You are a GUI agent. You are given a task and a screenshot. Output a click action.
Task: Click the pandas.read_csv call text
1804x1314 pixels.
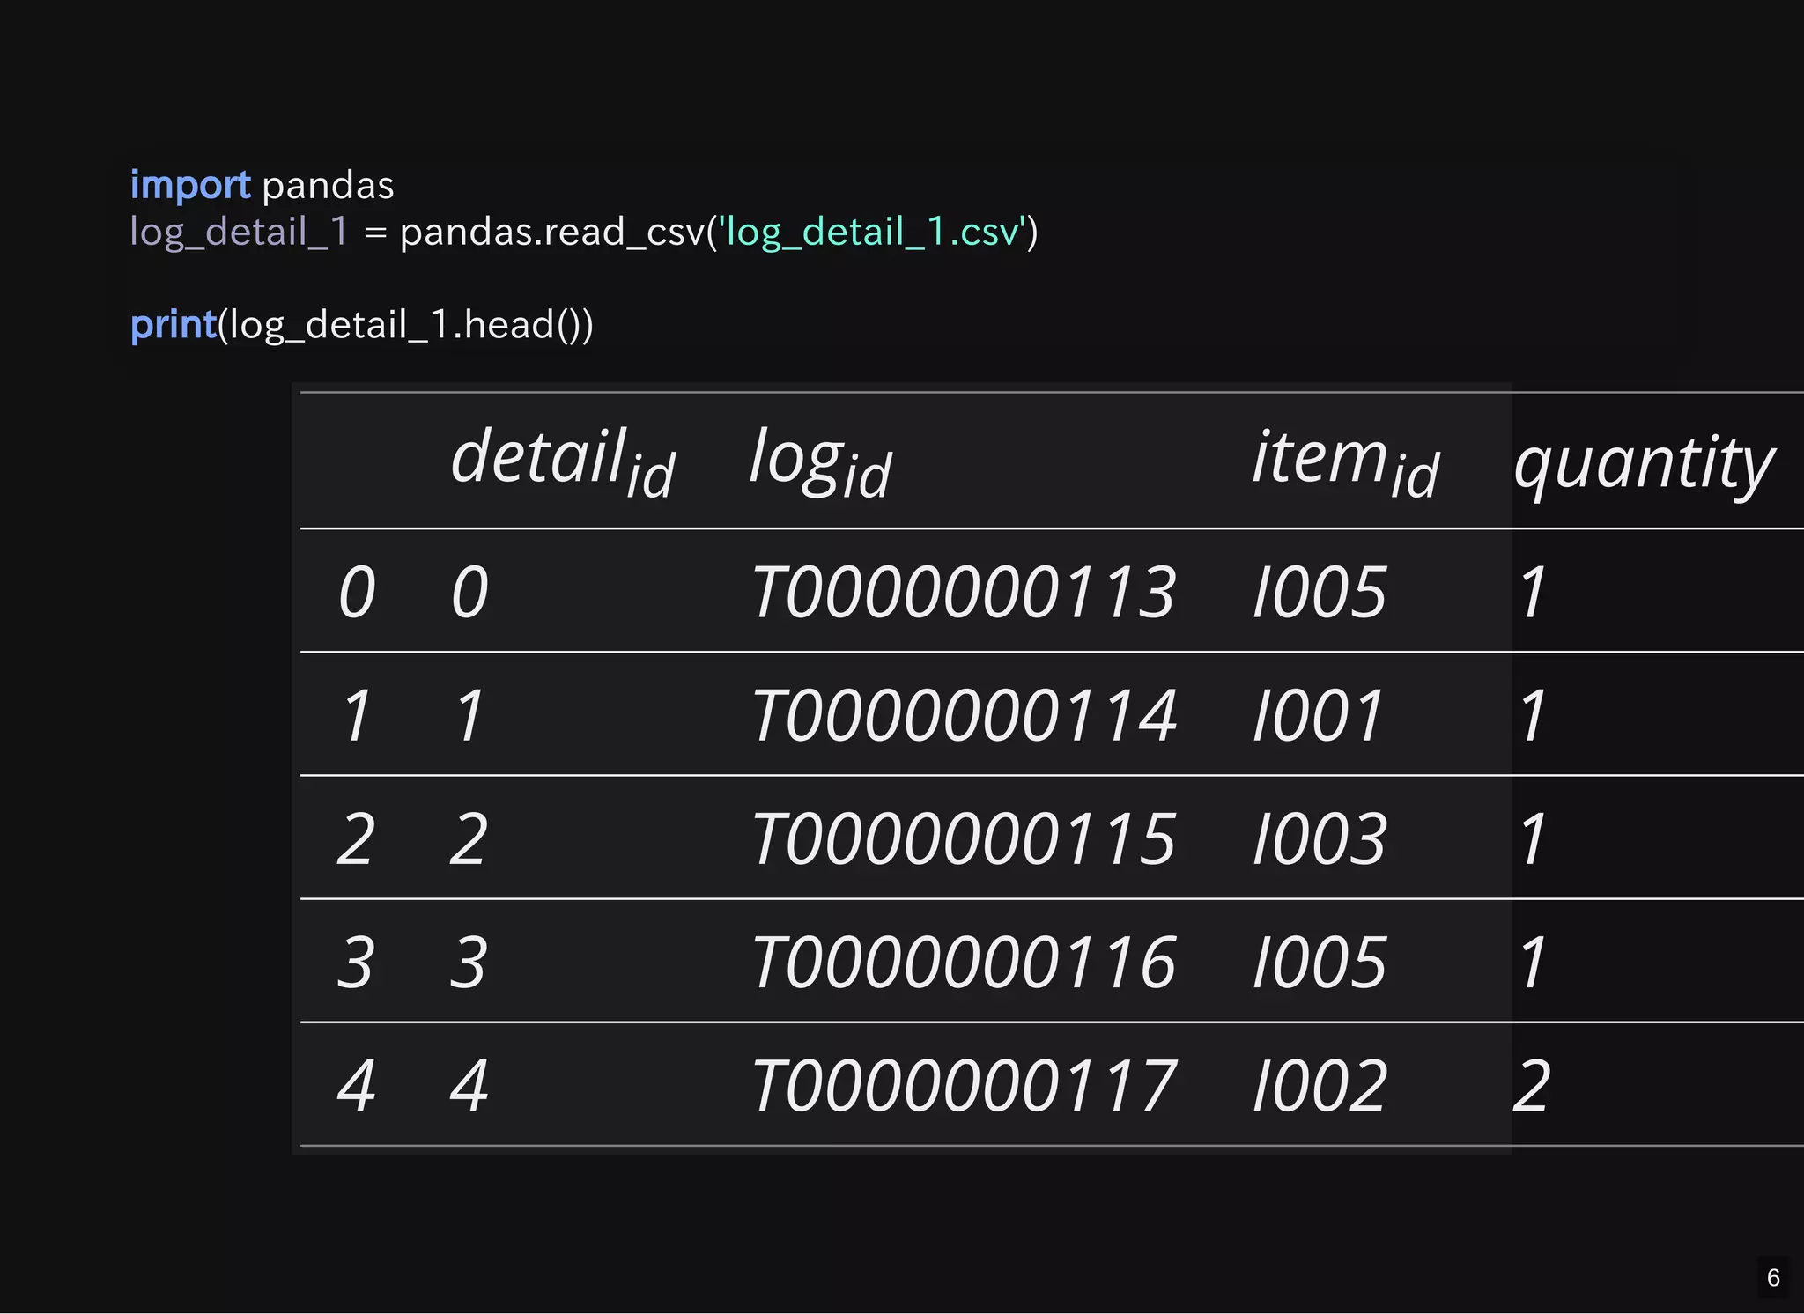pos(552,233)
